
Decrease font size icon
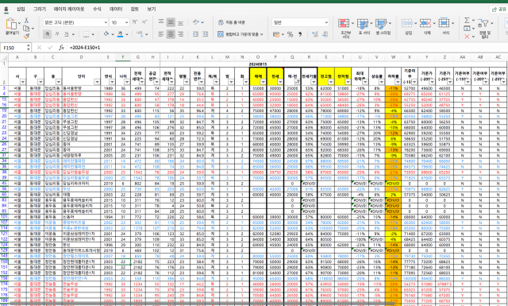[x=144, y=22]
